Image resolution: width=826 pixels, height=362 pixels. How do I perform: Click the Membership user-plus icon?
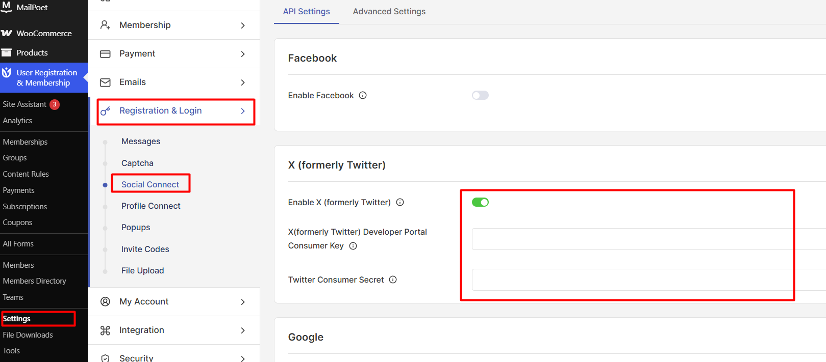point(105,25)
